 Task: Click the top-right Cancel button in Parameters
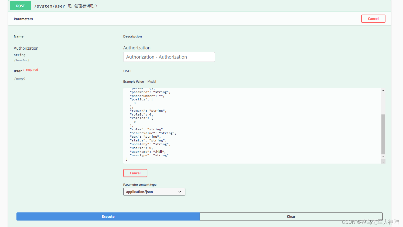coord(373,19)
